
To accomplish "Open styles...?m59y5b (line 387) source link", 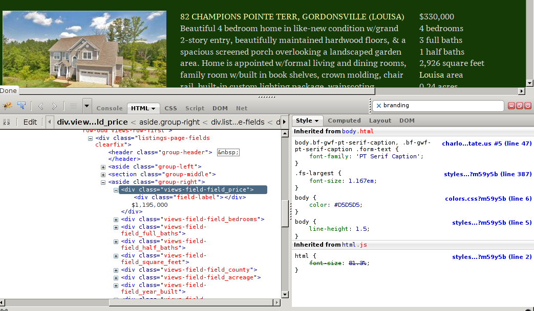I will coord(488,174).
